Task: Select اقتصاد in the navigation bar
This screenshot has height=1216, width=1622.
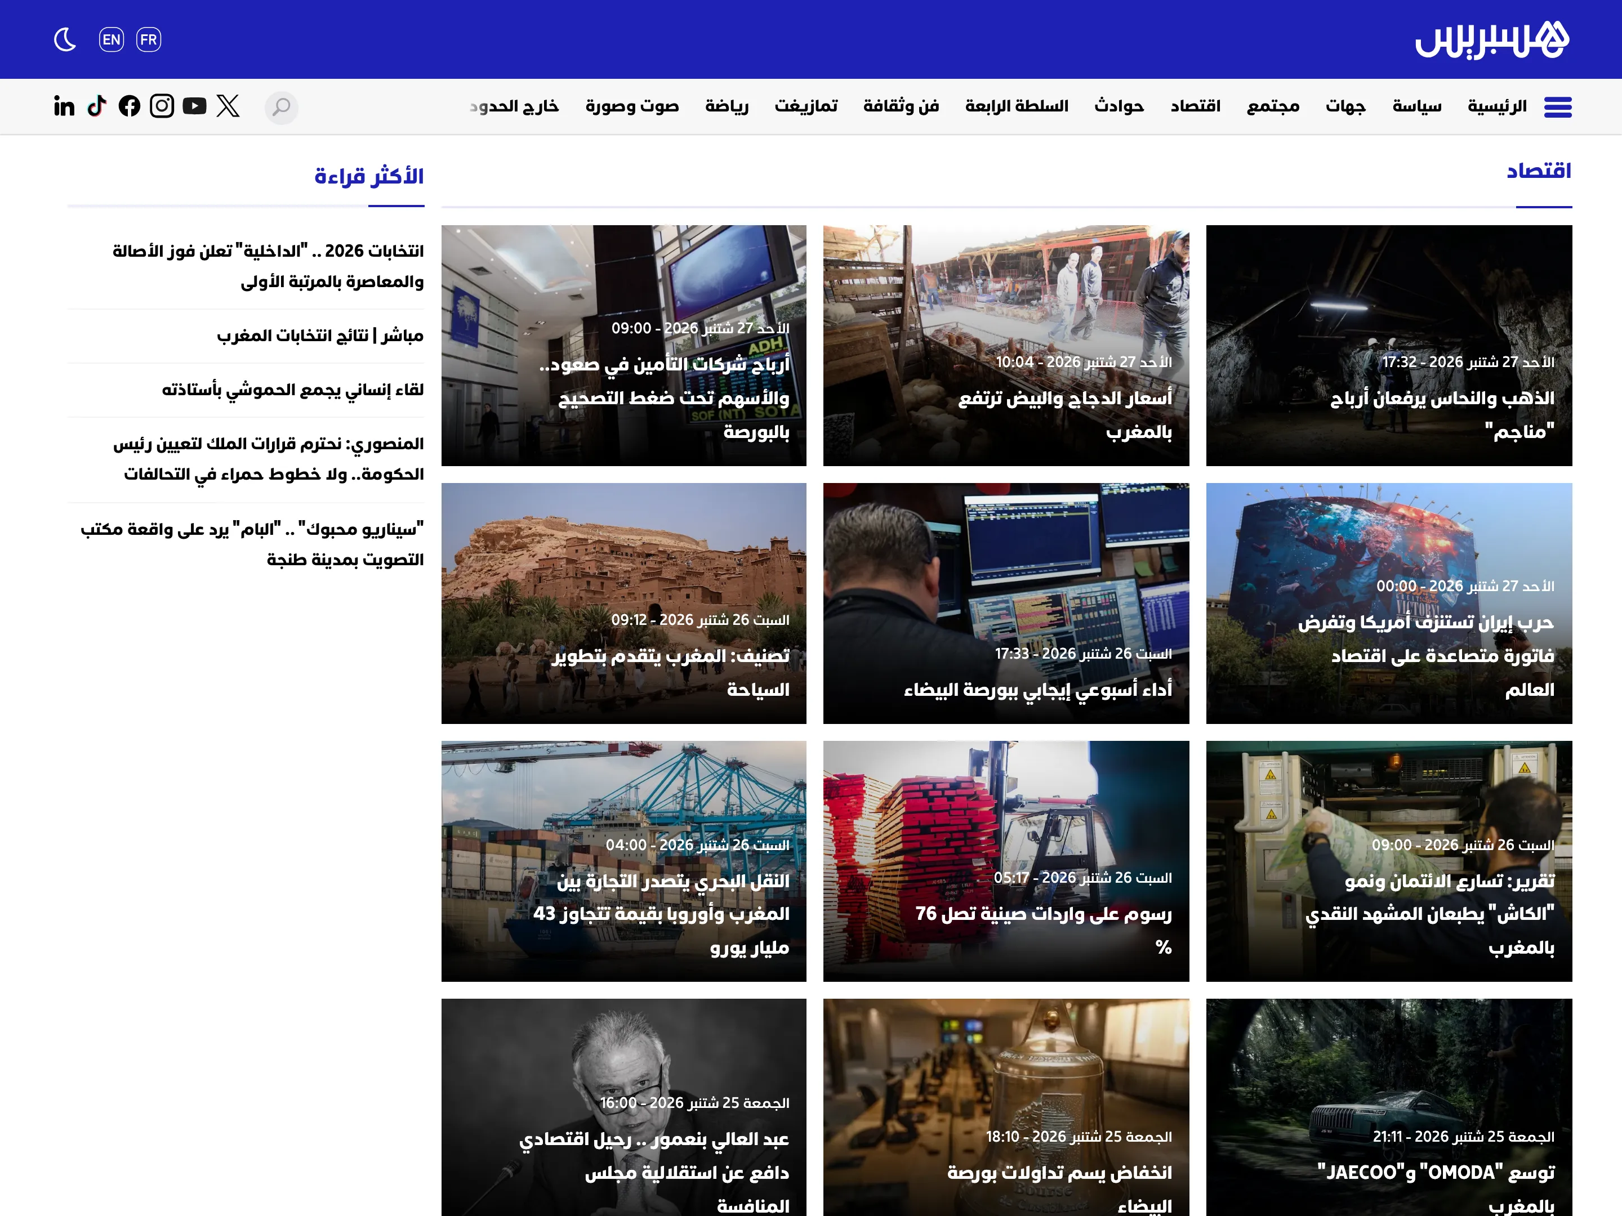Action: pyautogui.click(x=1195, y=106)
